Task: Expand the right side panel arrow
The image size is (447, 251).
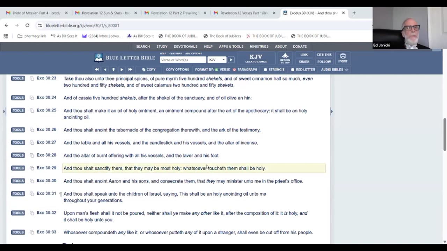Action: click(331, 112)
